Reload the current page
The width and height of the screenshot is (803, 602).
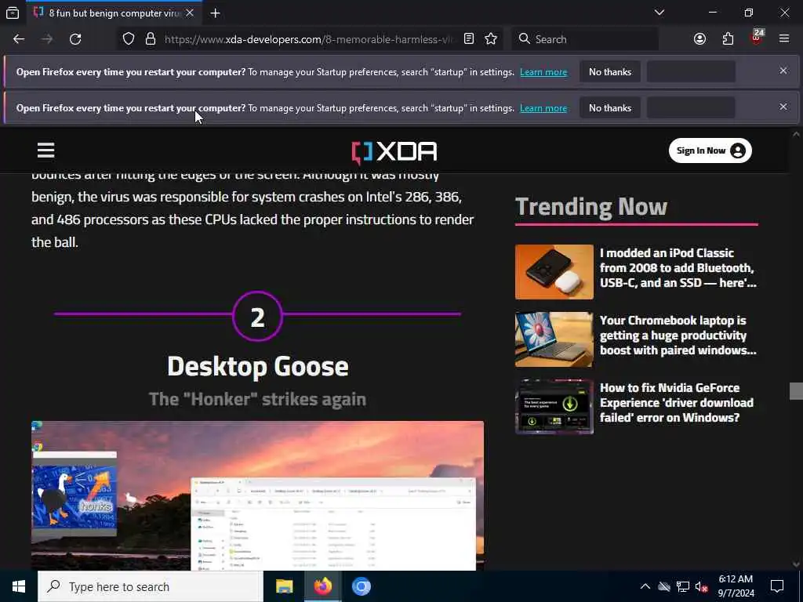tap(75, 39)
